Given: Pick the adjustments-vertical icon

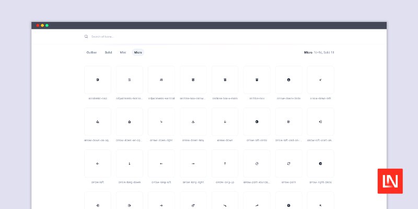Looking at the screenshot, I should coord(161,80).
